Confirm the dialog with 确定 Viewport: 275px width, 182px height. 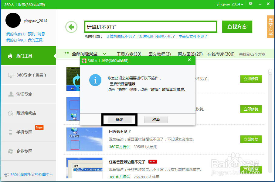pyautogui.click(x=119, y=119)
